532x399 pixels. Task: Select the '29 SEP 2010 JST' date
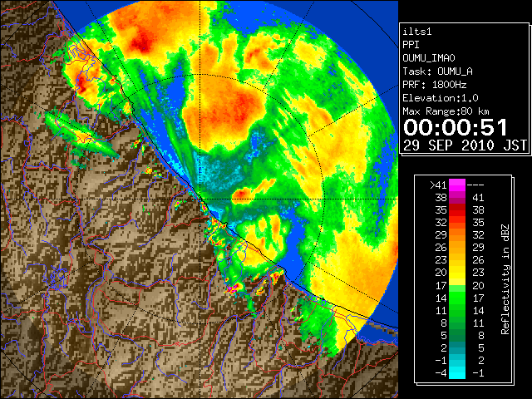tap(465, 145)
